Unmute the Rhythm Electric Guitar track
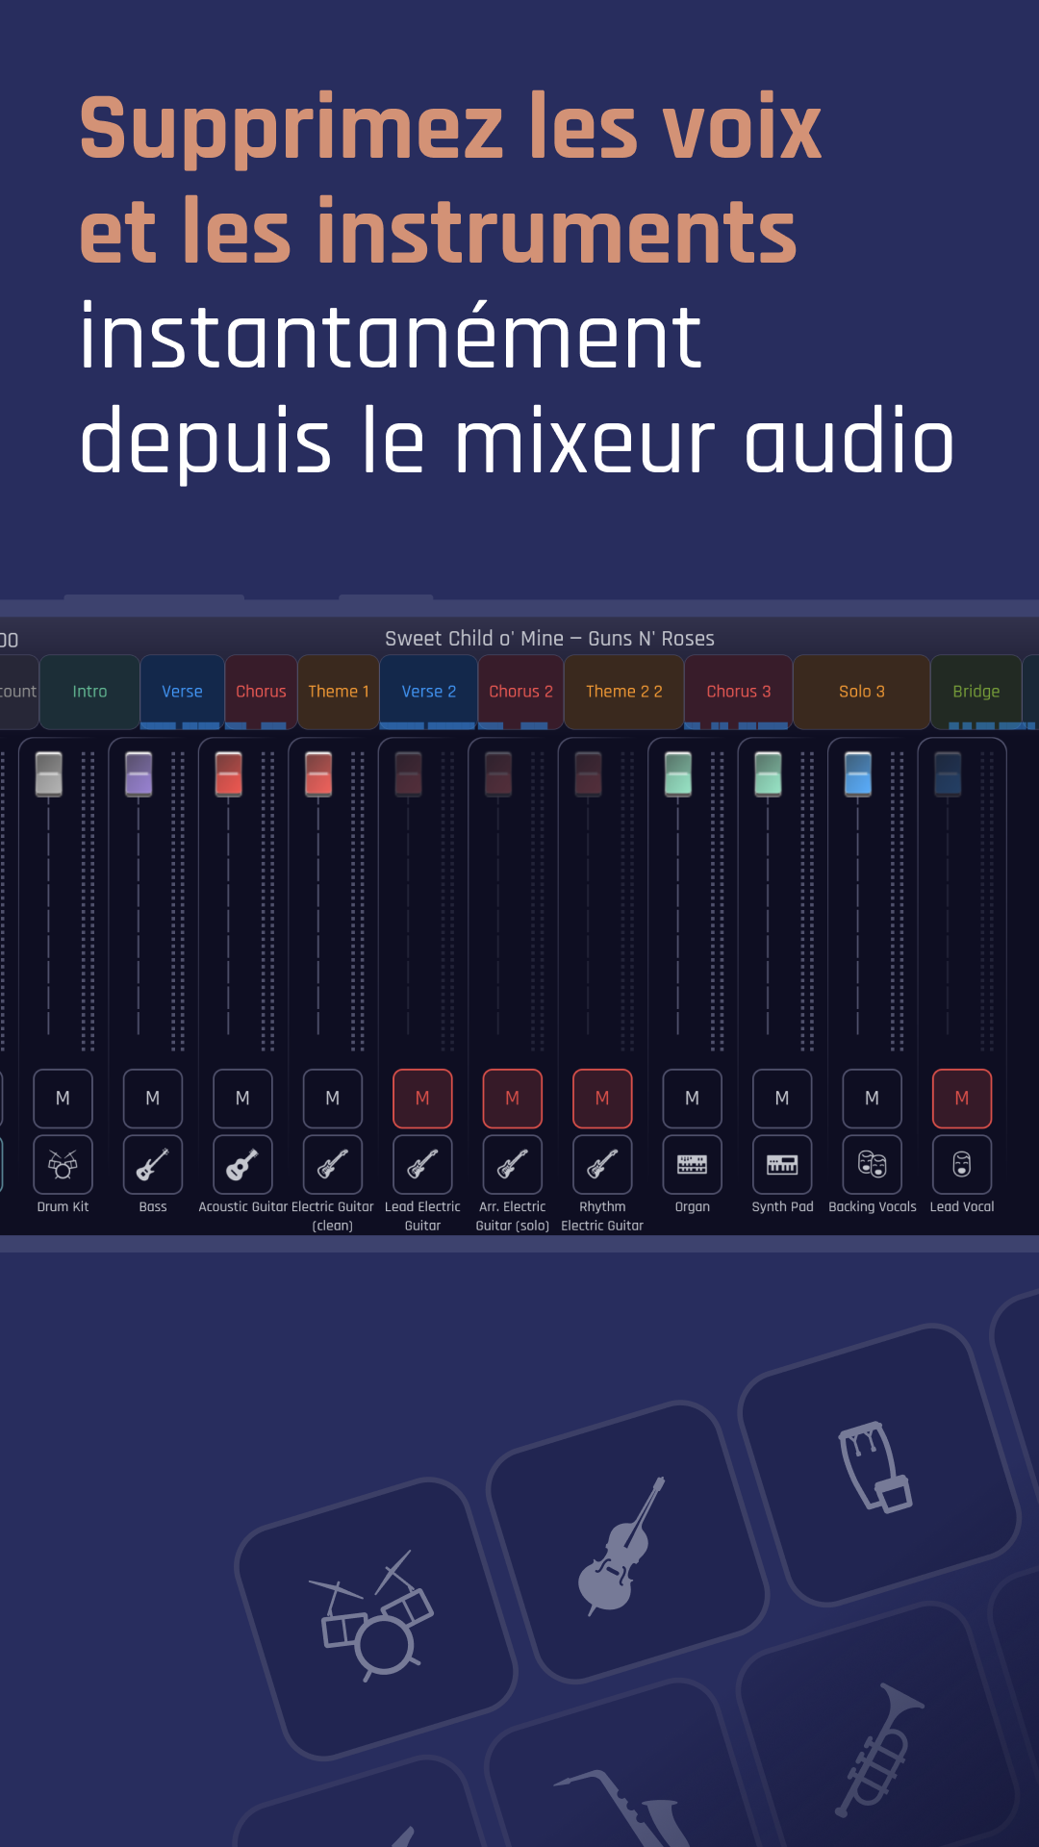Viewport: 1039px width, 1847px height. [x=602, y=1099]
